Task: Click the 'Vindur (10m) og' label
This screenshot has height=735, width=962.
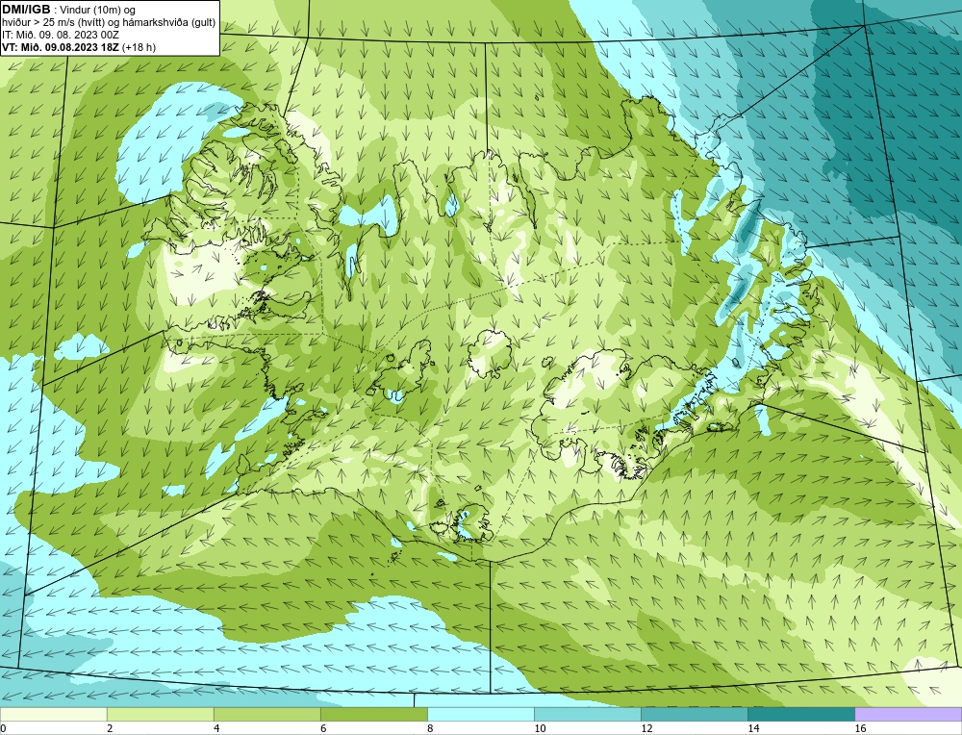Action: click(99, 11)
